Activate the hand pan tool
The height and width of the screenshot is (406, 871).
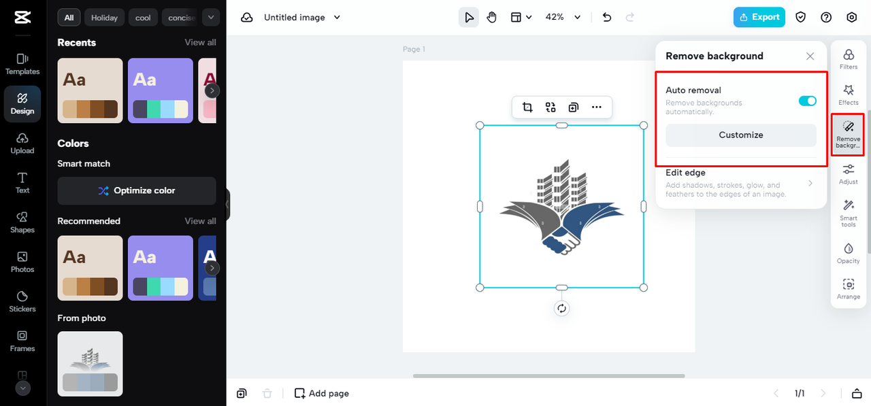pos(492,17)
